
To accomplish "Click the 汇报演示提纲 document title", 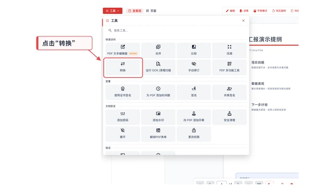I will 265,39.
